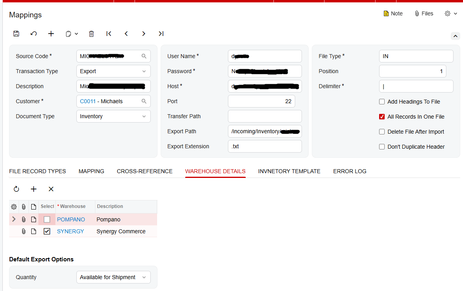Search for a Customer
Viewport: 463px width, 291px height.
[x=144, y=101]
